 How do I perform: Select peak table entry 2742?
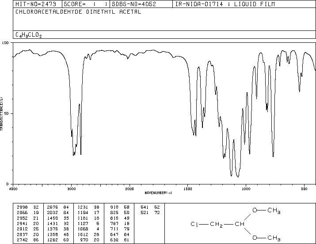tap(27, 240)
